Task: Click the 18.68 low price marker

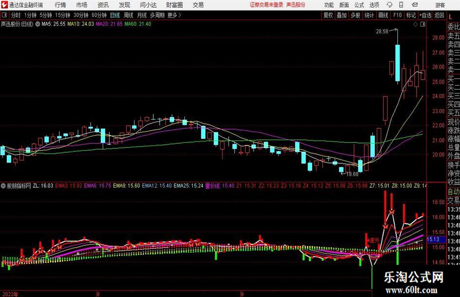Action: tap(352, 174)
